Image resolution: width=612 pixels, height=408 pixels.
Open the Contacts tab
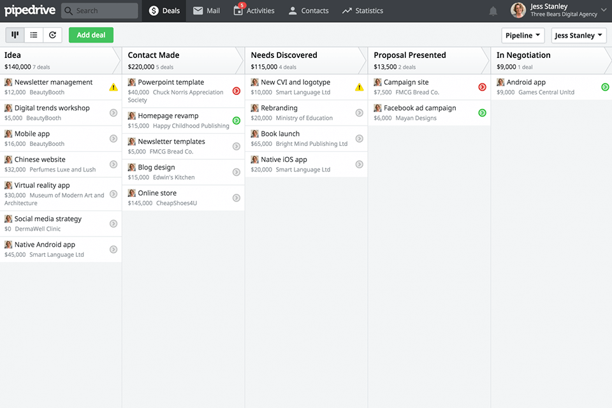[x=309, y=11]
